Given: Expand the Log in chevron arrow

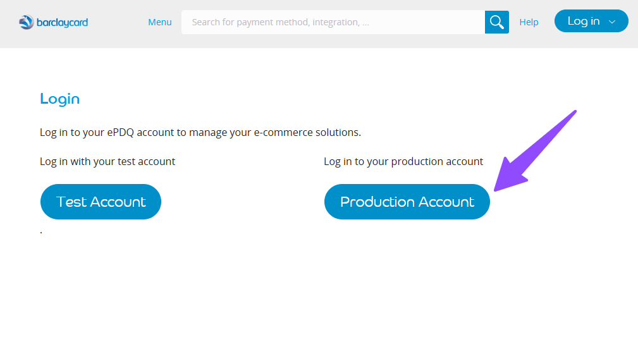Looking at the screenshot, I should click(612, 22).
